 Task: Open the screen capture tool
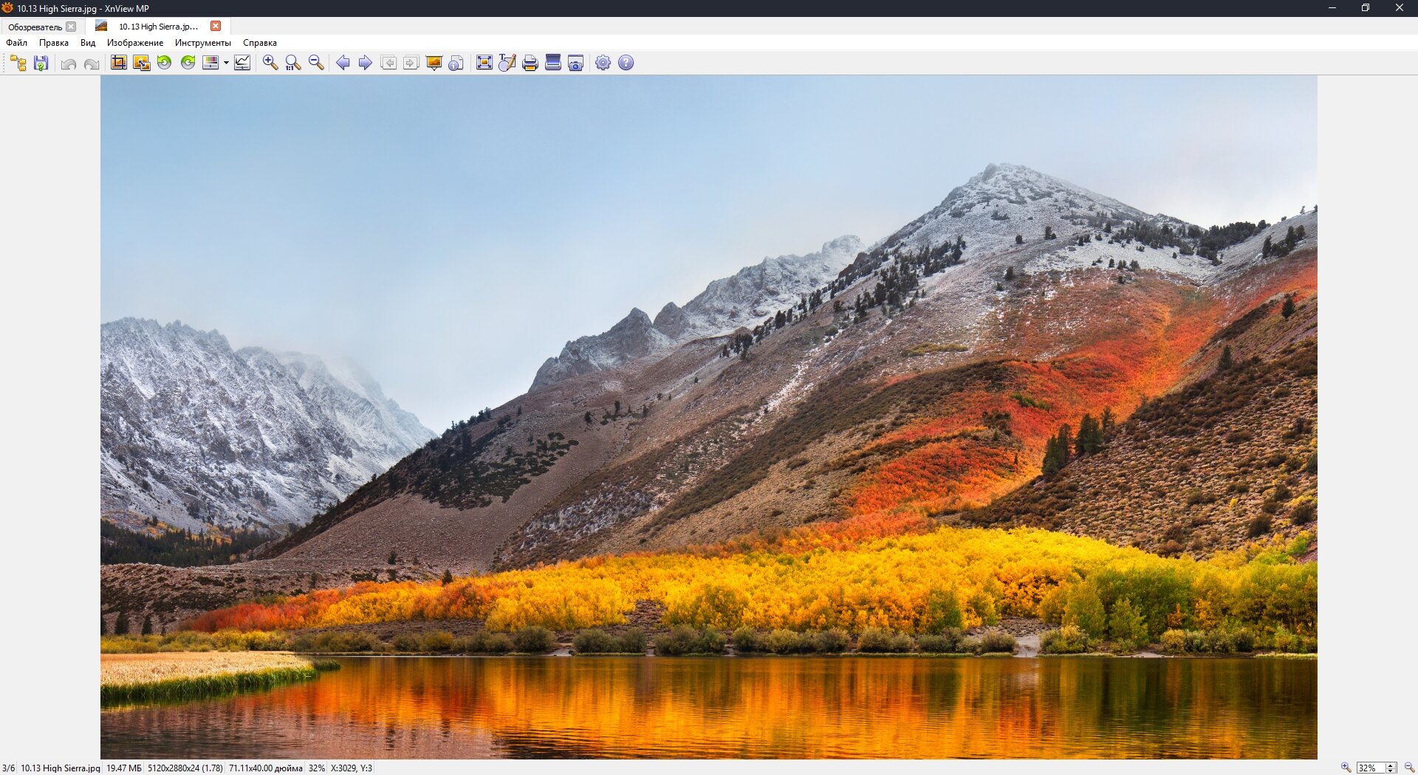576,63
